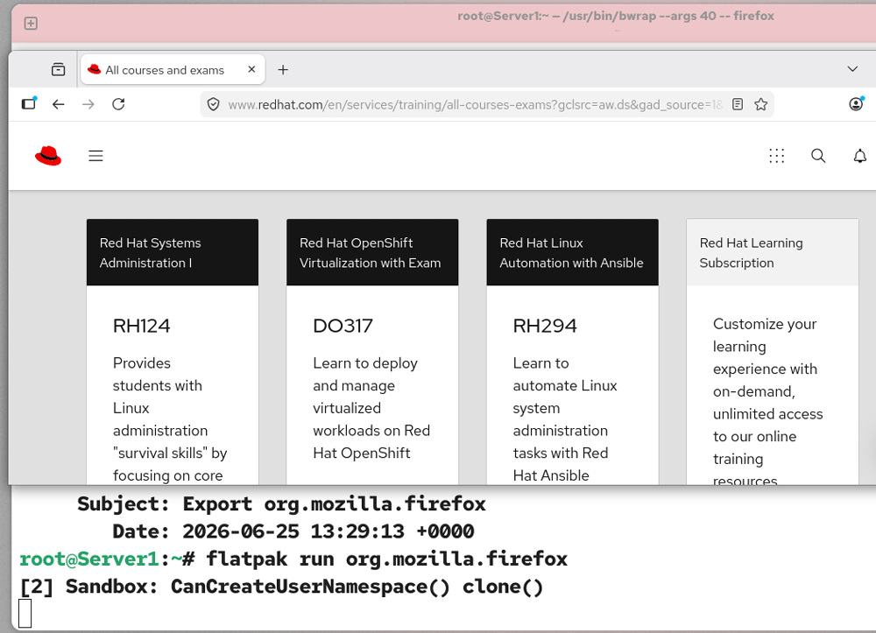Open the app grid switcher icon
Image resolution: width=876 pixels, height=633 pixels.
coord(776,156)
